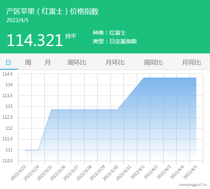Image resolution: width=210 pixels, height=189 pixels.
Task: Click the 2022/3/30 x-axis date label
Action: point(111,173)
